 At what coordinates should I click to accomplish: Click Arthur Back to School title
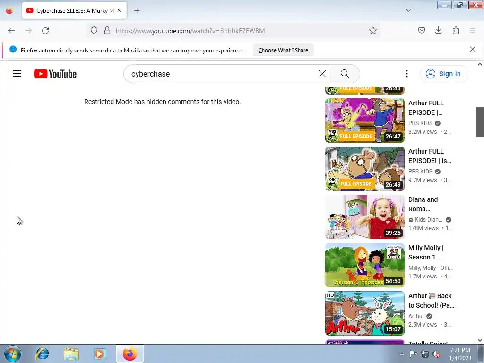431,300
